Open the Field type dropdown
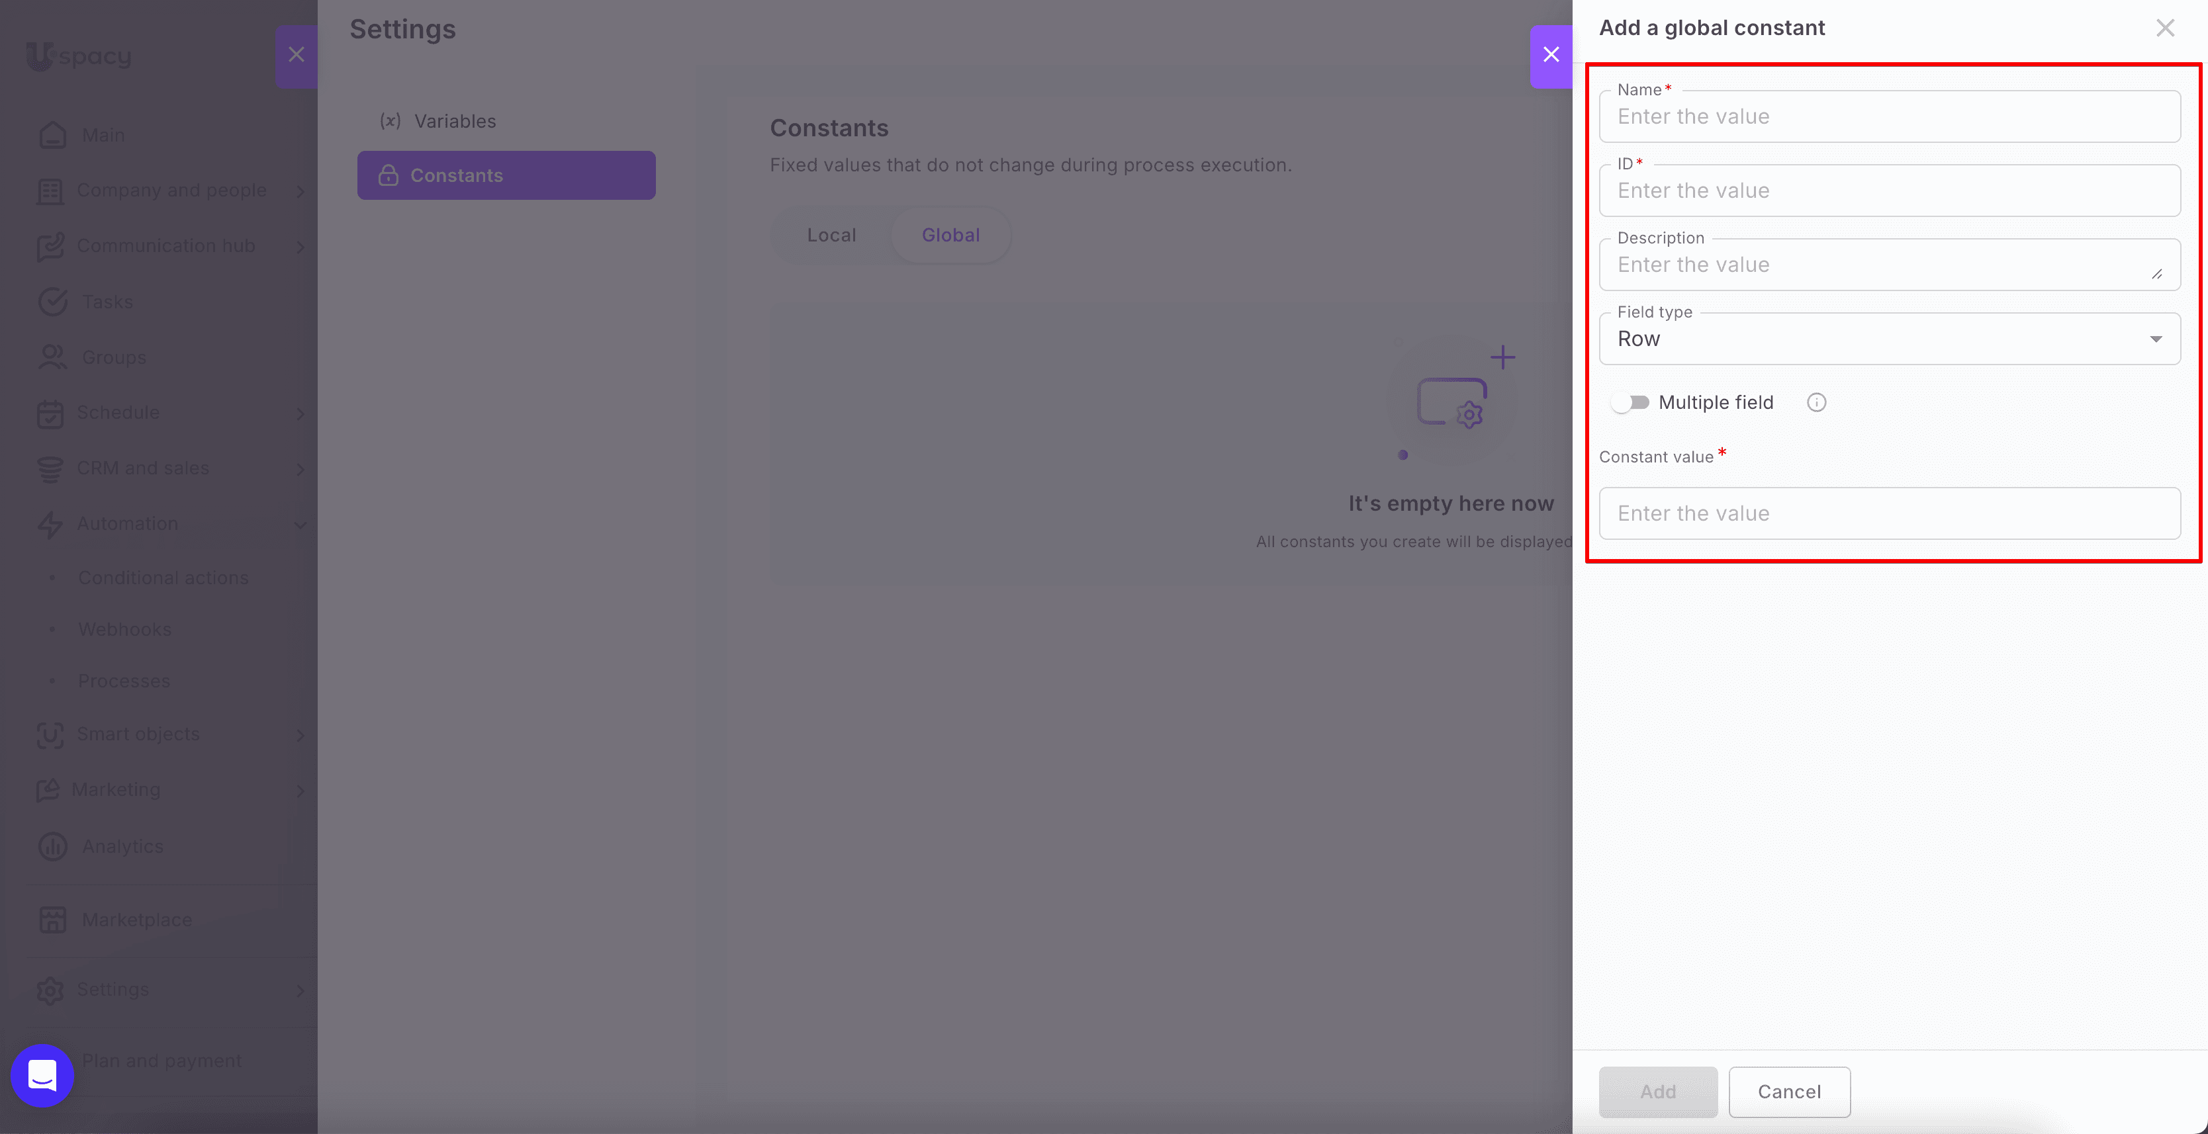 (1889, 338)
